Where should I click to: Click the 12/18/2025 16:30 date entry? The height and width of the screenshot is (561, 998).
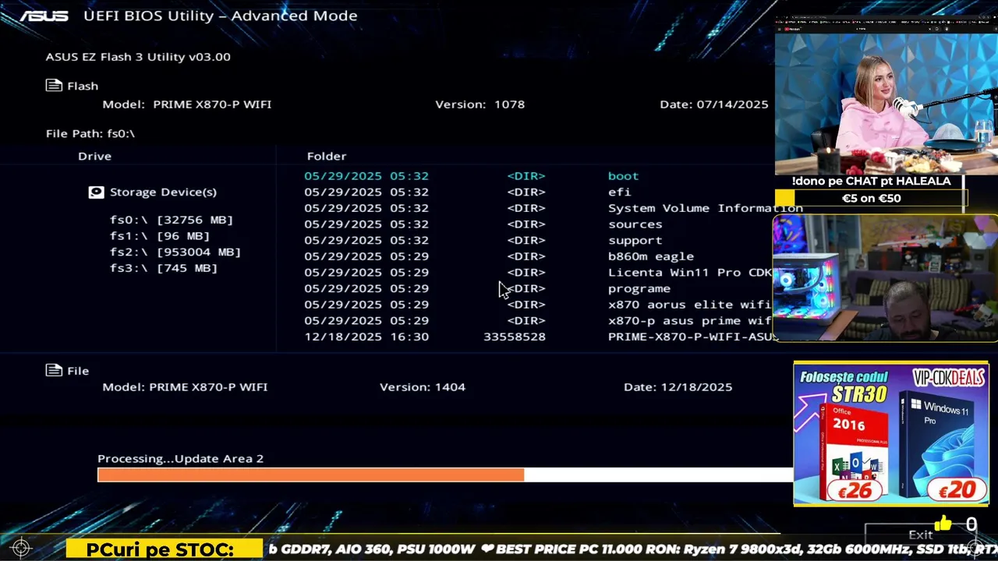tap(366, 337)
